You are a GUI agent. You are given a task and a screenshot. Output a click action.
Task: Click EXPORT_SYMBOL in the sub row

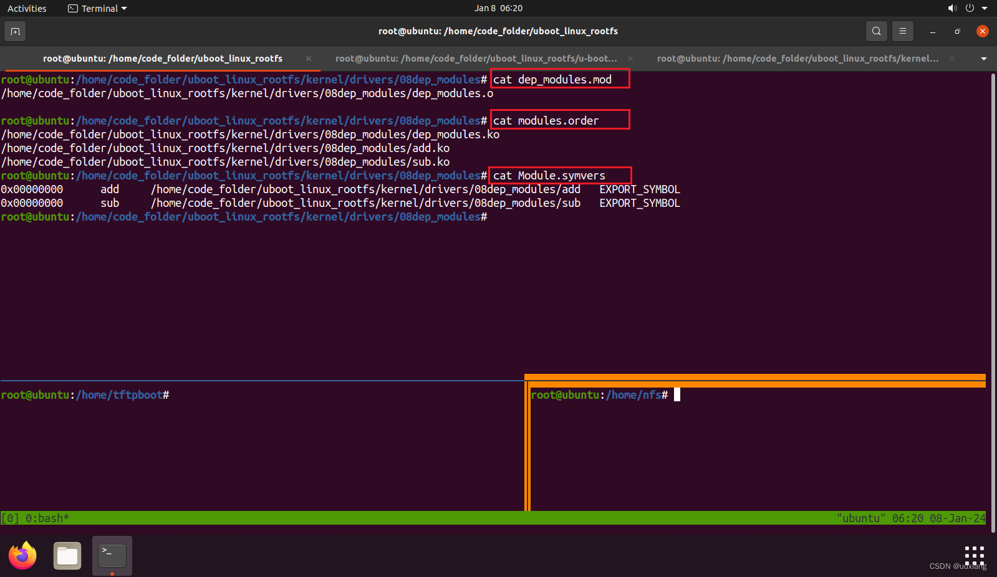[x=640, y=203]
